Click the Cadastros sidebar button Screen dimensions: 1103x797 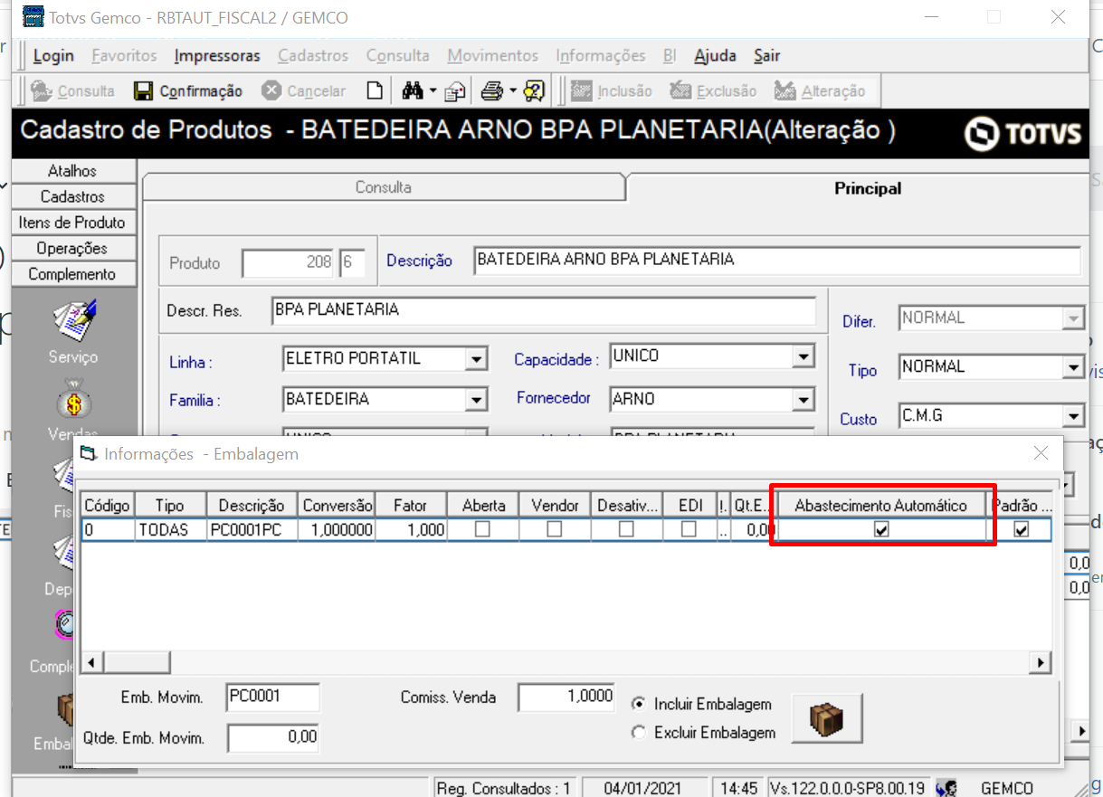(72, 196)
